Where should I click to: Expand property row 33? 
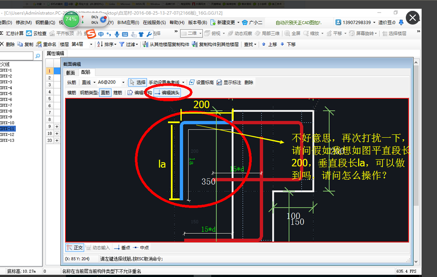(x=57, y=141)
